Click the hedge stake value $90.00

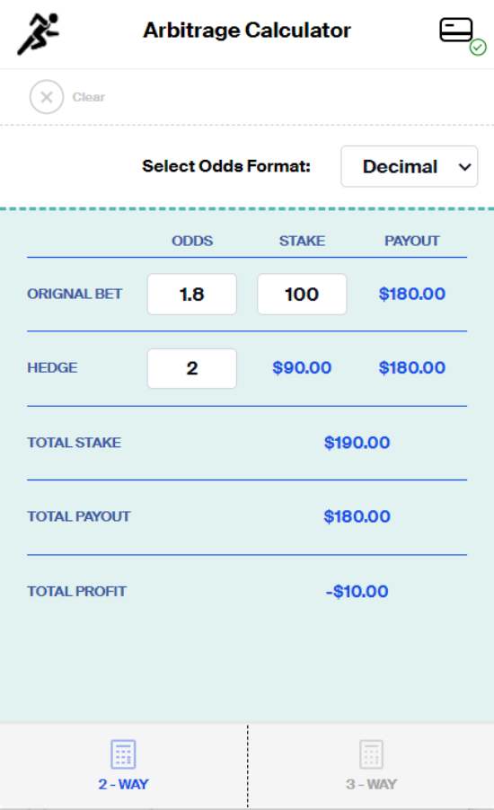click(302, 367)
